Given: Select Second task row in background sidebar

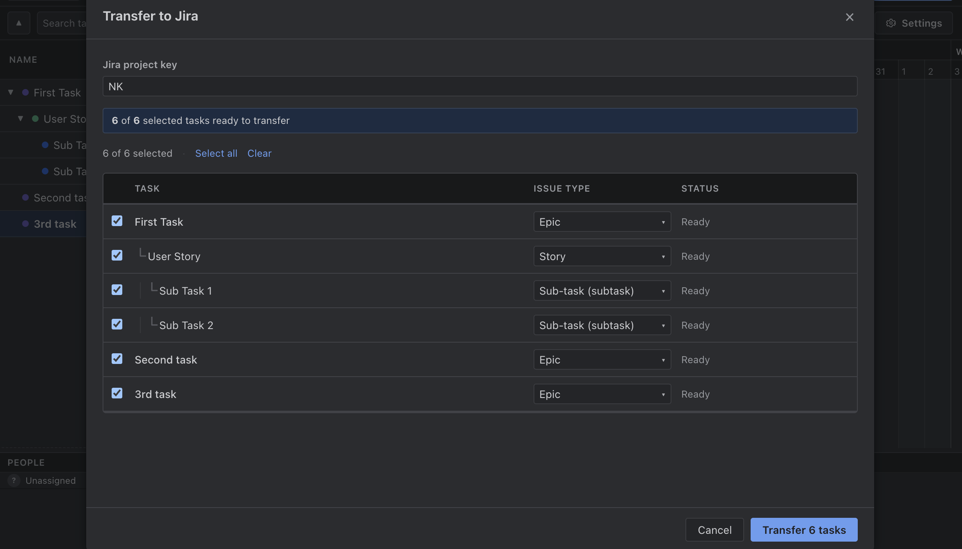Looking at the screenshot, I should coord(43,198).
